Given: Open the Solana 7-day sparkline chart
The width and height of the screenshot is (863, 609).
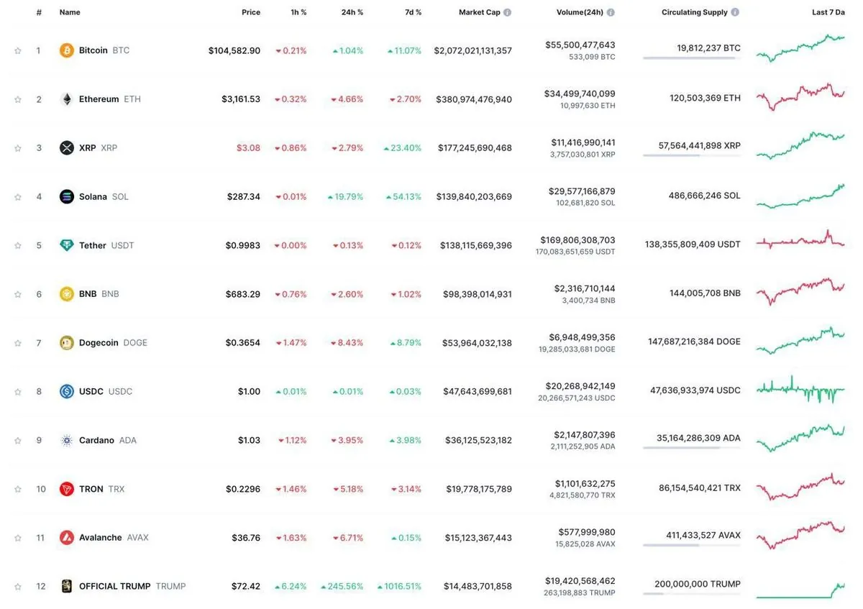Looking at the screenshot, I should click(x=800, y=196).
